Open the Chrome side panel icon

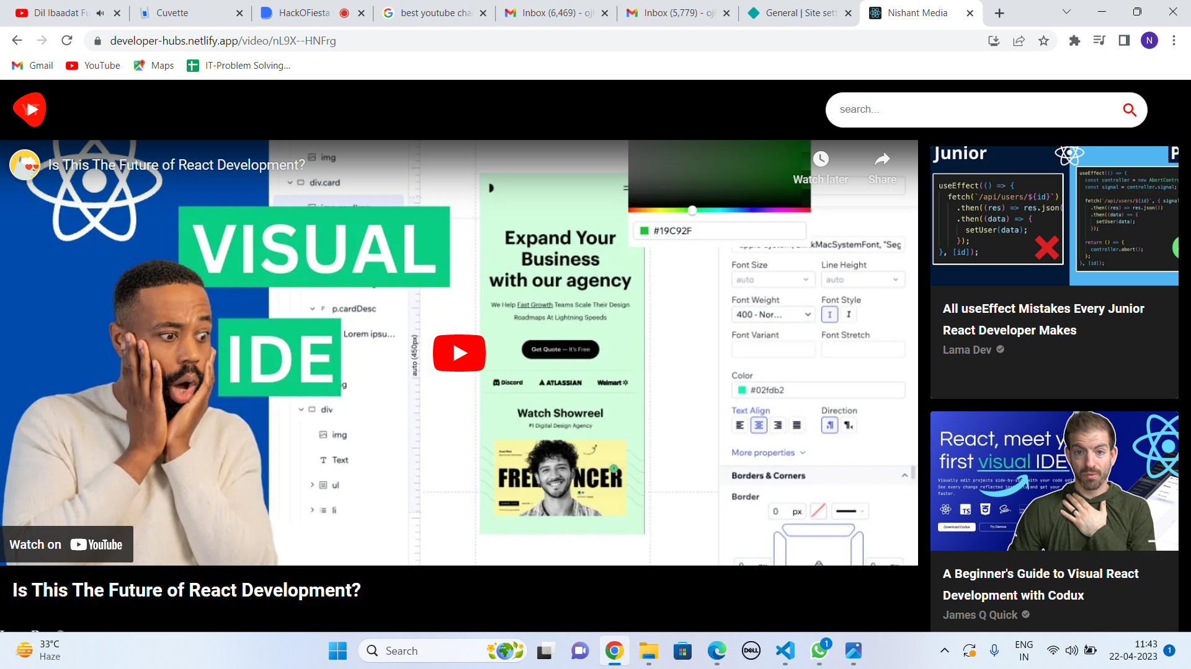point(1124,41)
